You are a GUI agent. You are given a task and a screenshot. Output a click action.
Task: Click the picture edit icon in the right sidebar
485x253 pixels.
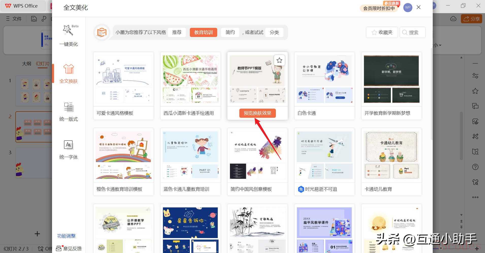click(x=475, y=121)
